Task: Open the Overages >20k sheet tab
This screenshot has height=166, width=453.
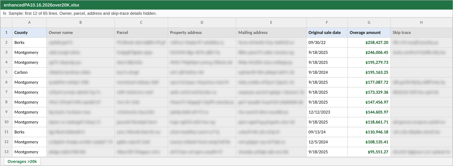Action: [22, 161]
